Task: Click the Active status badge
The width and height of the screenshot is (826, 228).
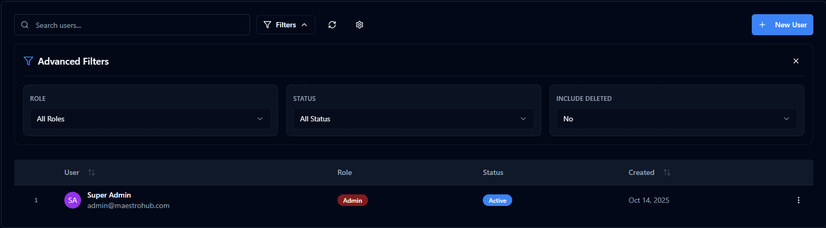Action: pos(497,200)
